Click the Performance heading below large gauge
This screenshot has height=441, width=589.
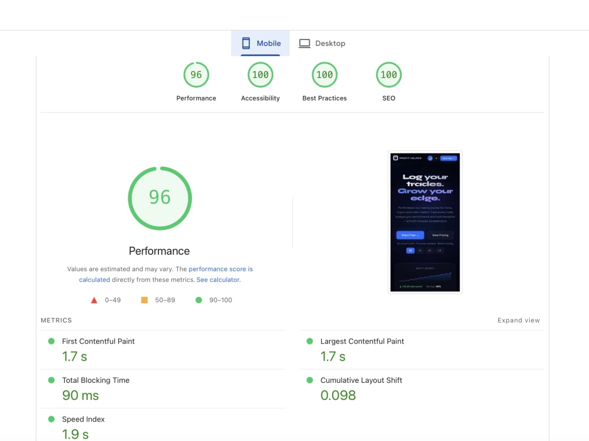coord(159,251)
